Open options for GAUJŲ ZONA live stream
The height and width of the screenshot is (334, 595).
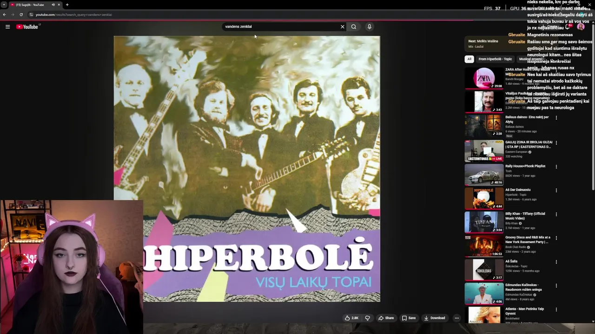(x=556, y=143)
